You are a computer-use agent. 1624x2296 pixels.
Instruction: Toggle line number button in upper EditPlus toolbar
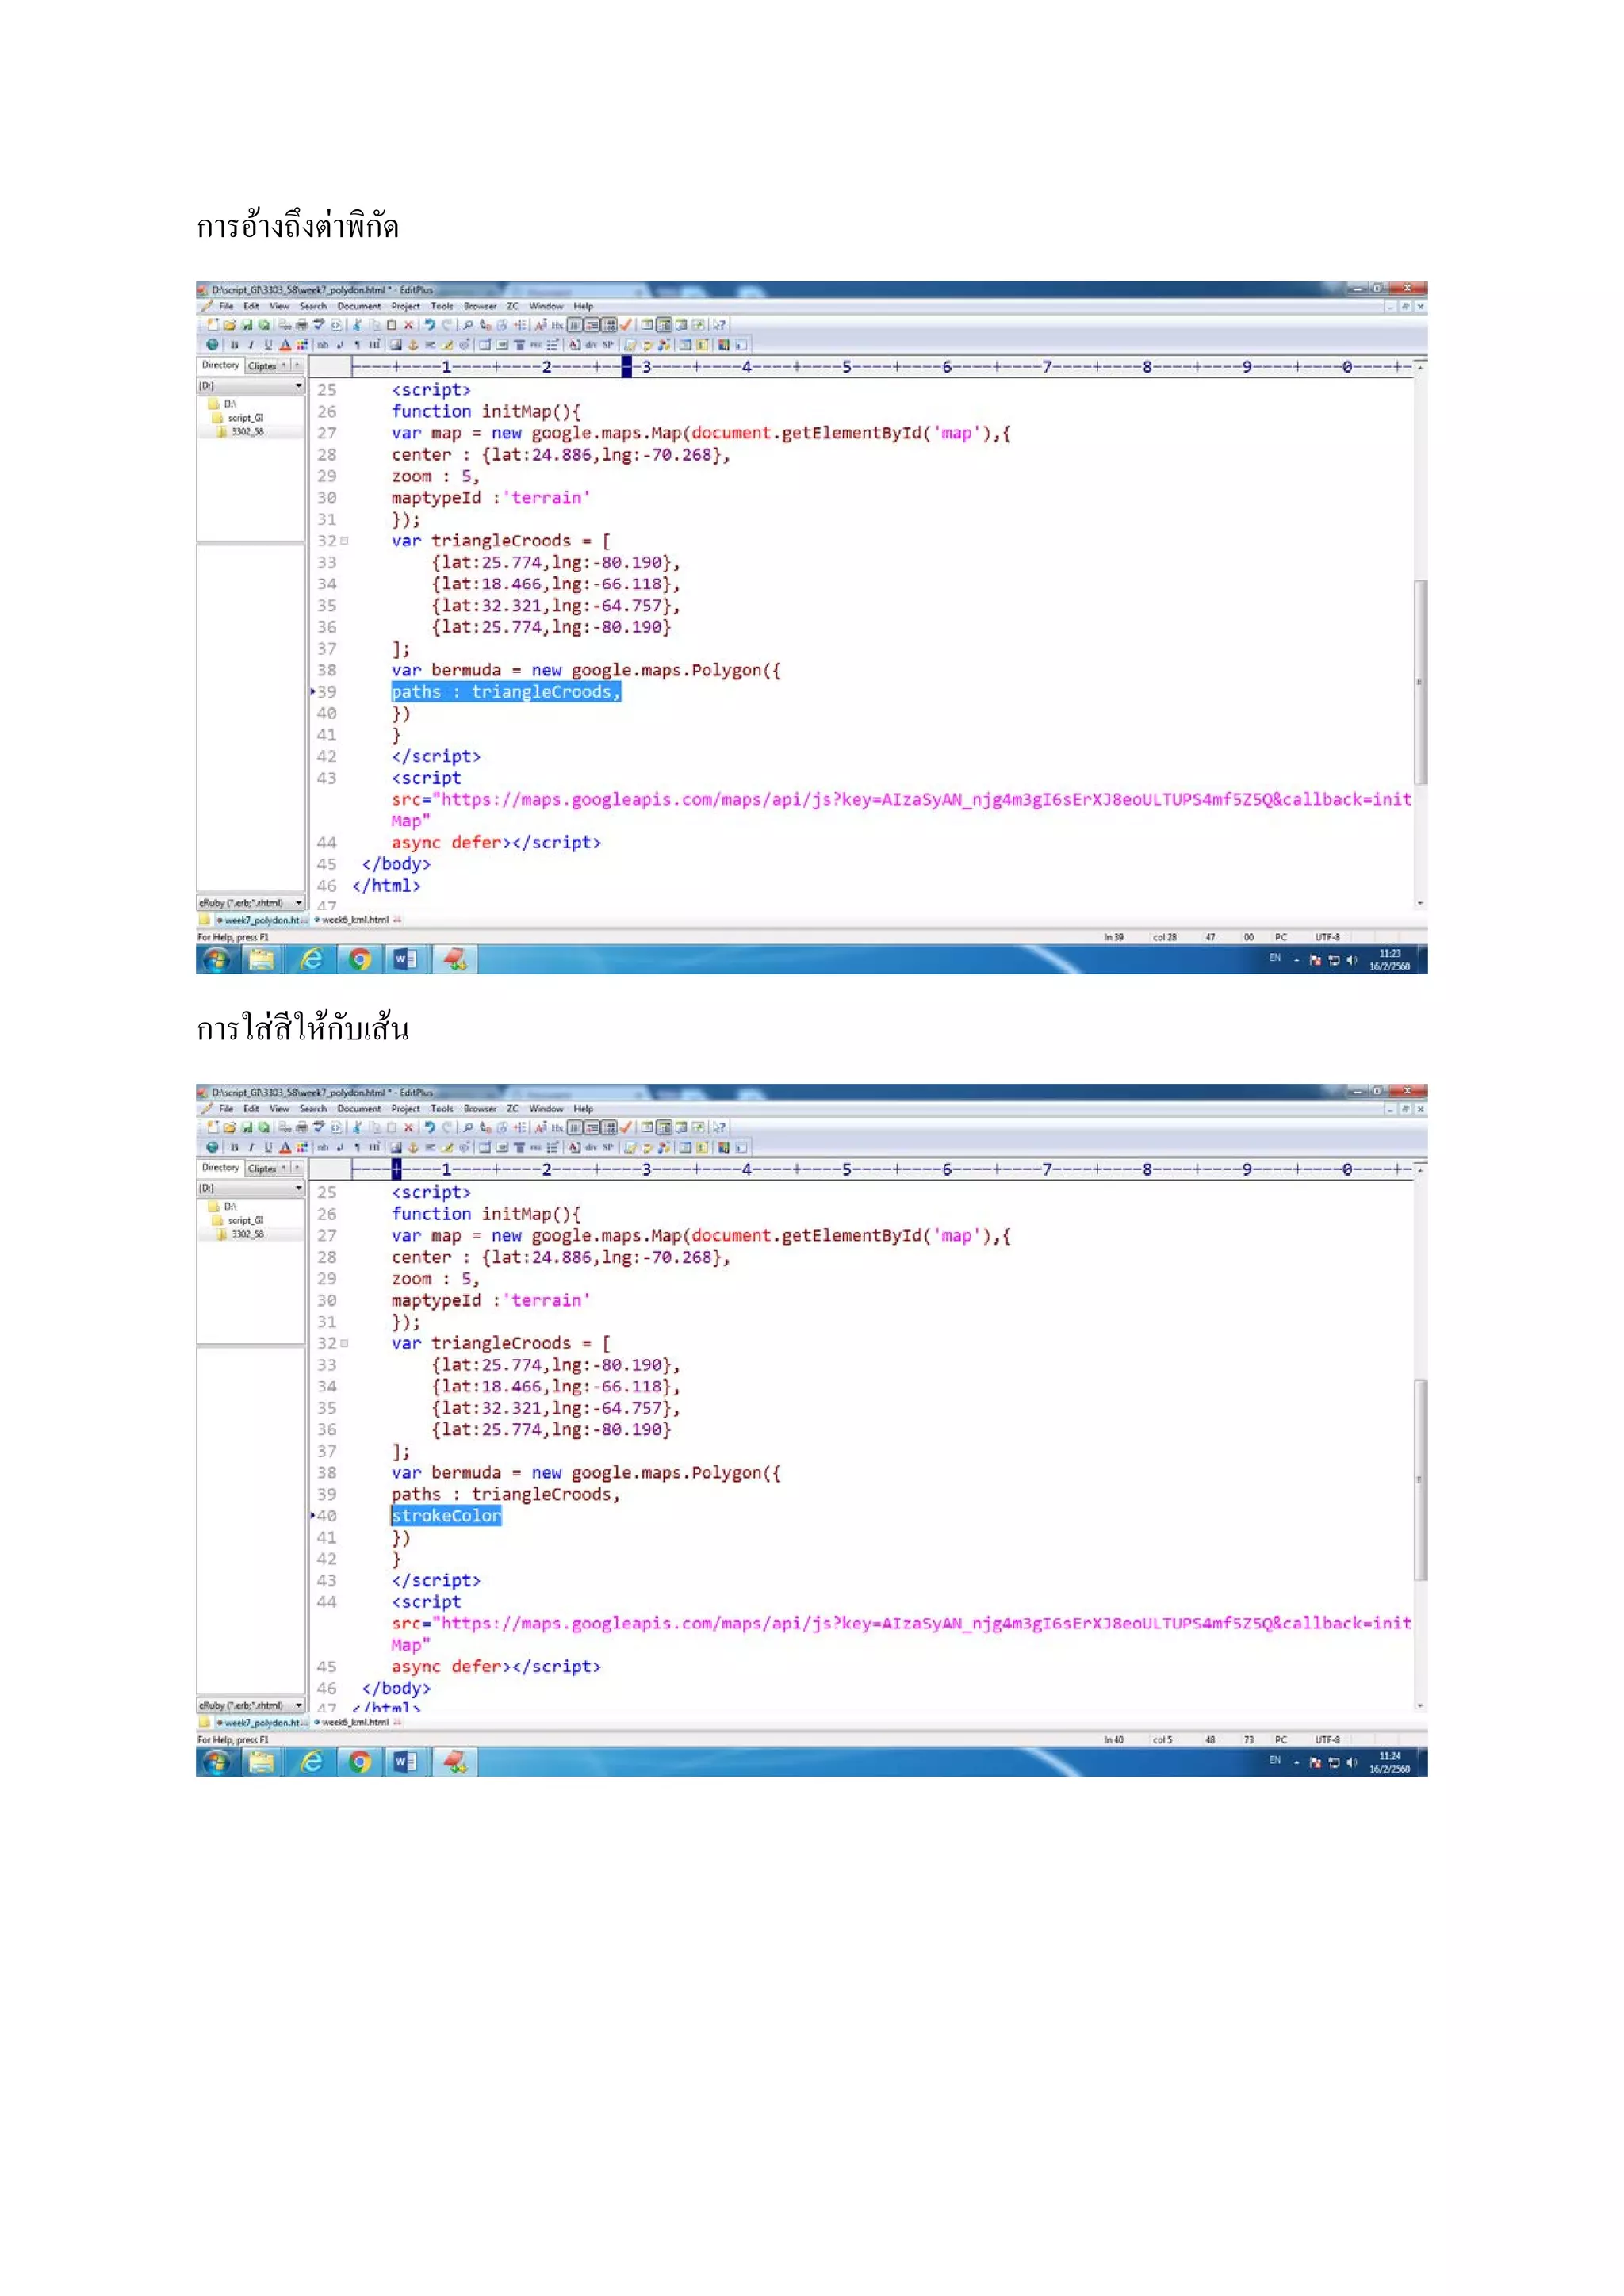(609, 325)
